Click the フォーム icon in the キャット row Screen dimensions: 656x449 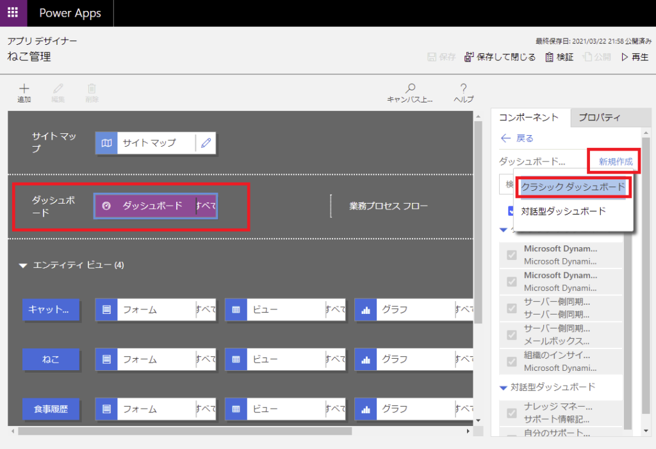(x=107, y=309)
